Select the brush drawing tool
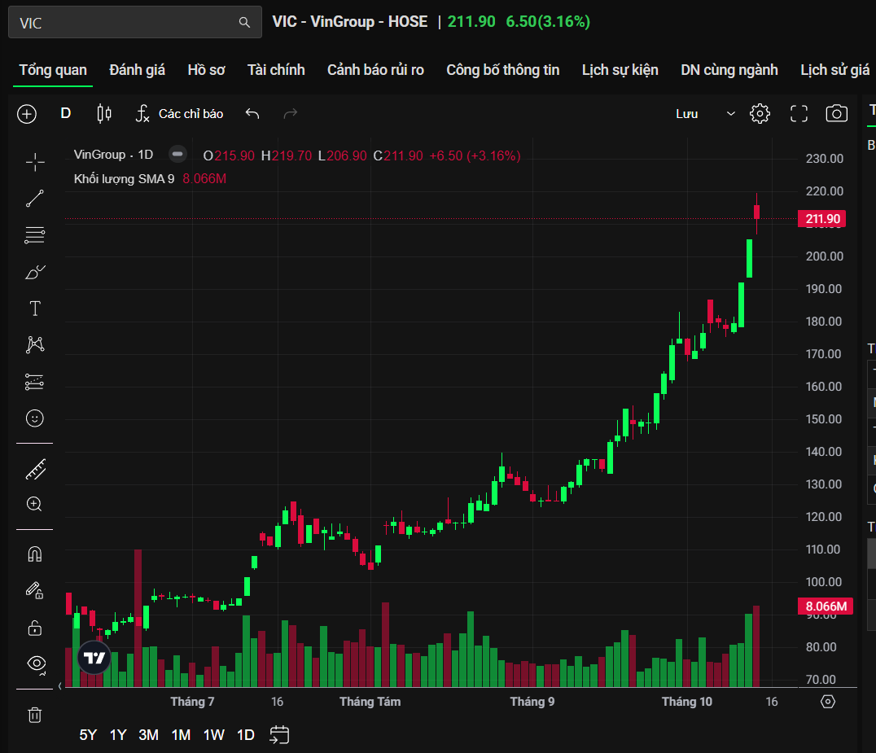Screen dimensions: 876x753 (x=35, y=272)
